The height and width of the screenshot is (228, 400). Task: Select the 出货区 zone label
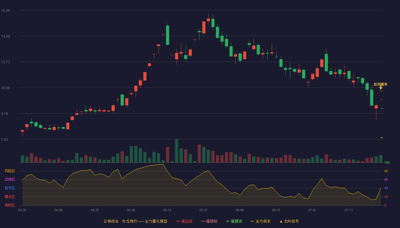(x=10, y=180)
